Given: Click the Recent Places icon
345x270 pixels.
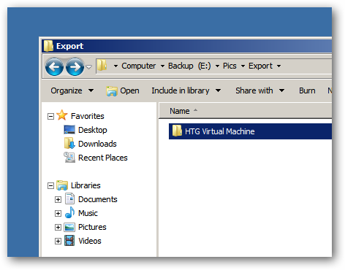Looking at the screenshot, I should (x=69, y=158).
